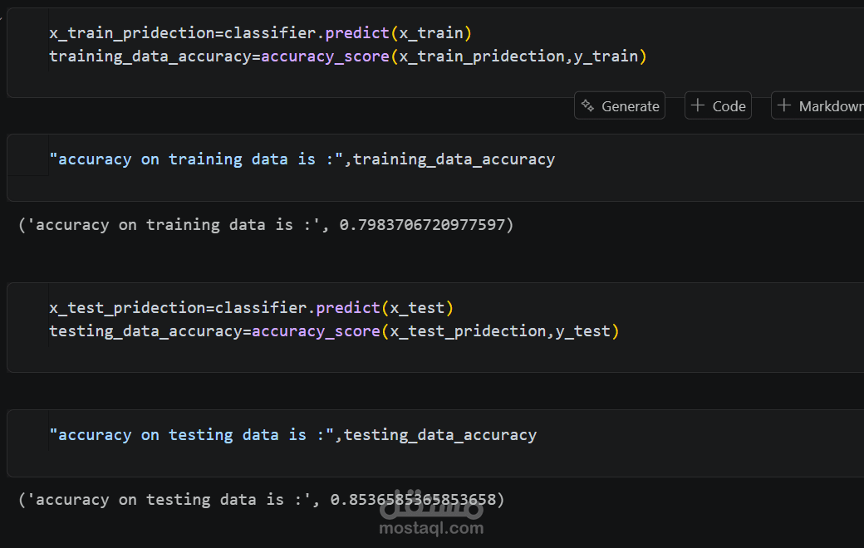The width and height of the screenshot is (864, 548).
Task: Select the testing accuracy output text
Action: click(x=261, y=499)
